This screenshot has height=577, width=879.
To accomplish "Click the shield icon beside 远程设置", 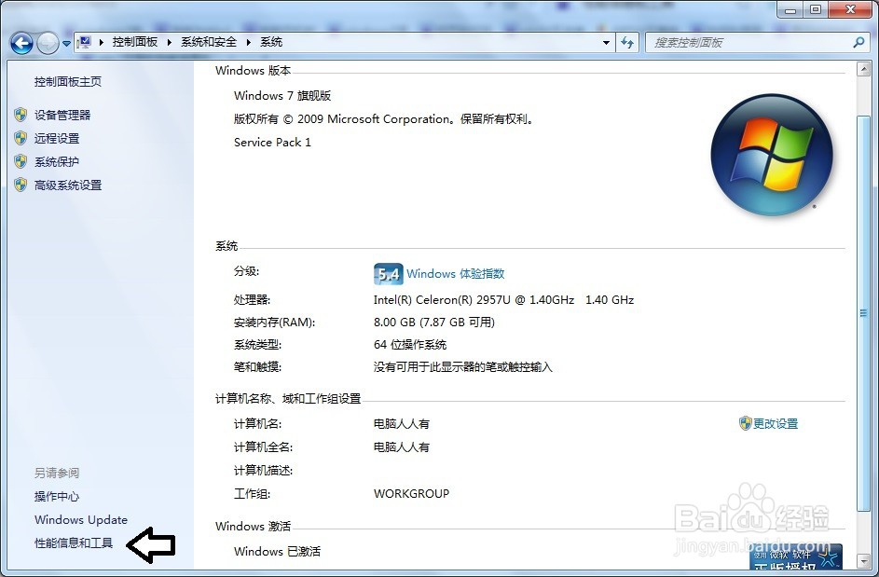I will (21, 137).
